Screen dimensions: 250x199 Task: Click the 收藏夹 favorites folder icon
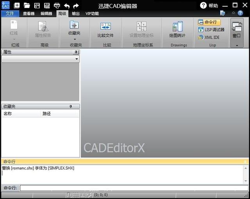[74, 25]
